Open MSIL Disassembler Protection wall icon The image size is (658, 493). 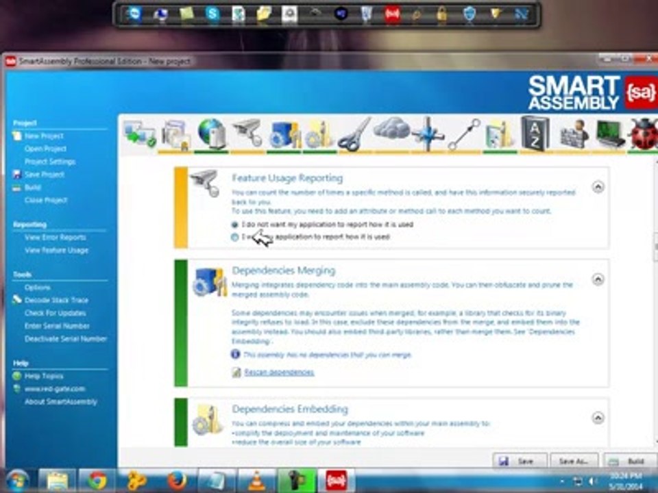(x=573, y=134)
